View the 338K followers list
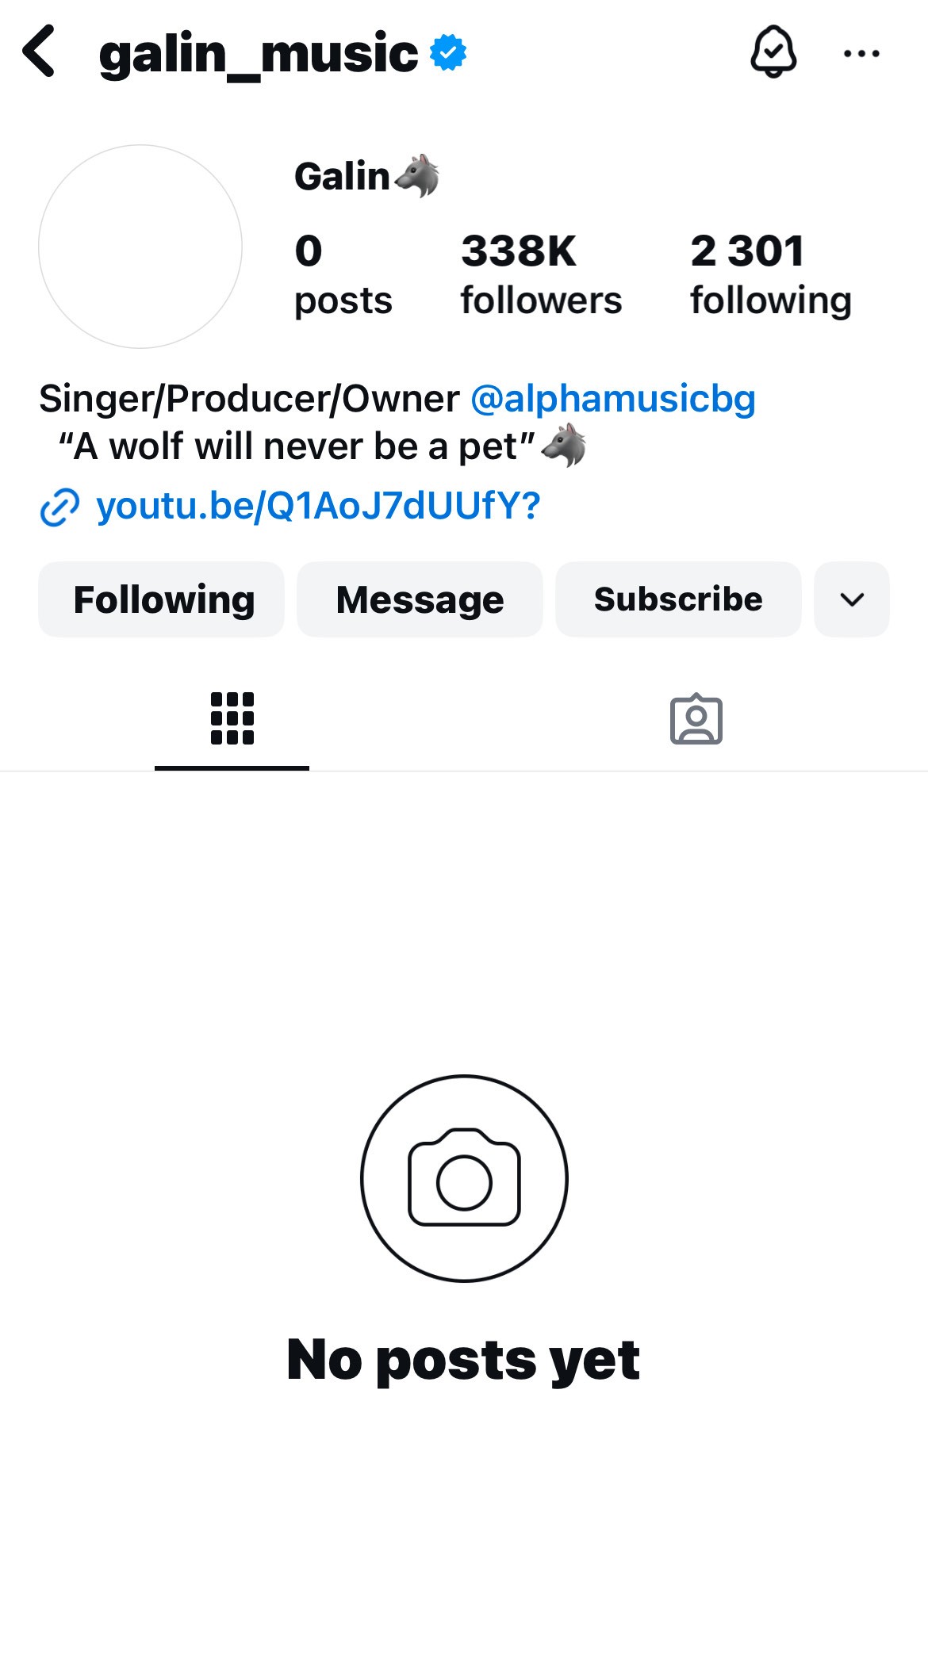 tap(541, 274)
